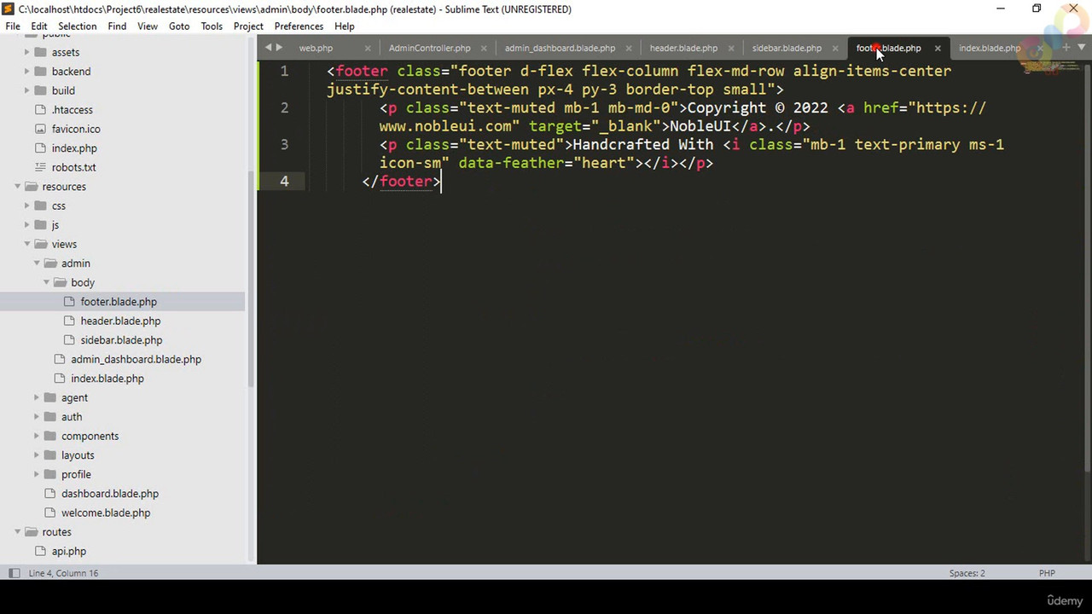The image size is (1092, 614).
Task: Open index.blade.php in the sidebar tree
Action: pos(107,379)
